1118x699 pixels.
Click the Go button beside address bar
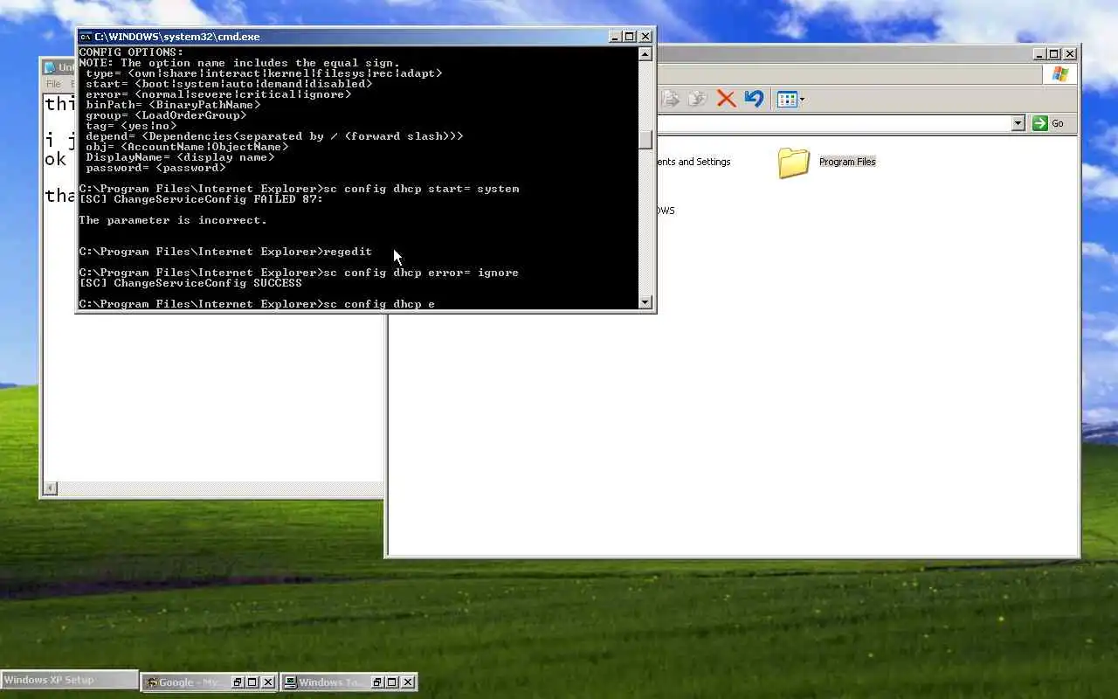(x=1050, y=123)
